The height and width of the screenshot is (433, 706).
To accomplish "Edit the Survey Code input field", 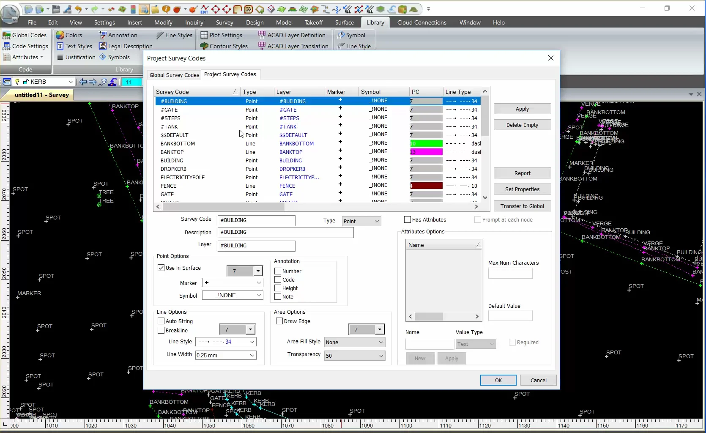I will (256, 220).
